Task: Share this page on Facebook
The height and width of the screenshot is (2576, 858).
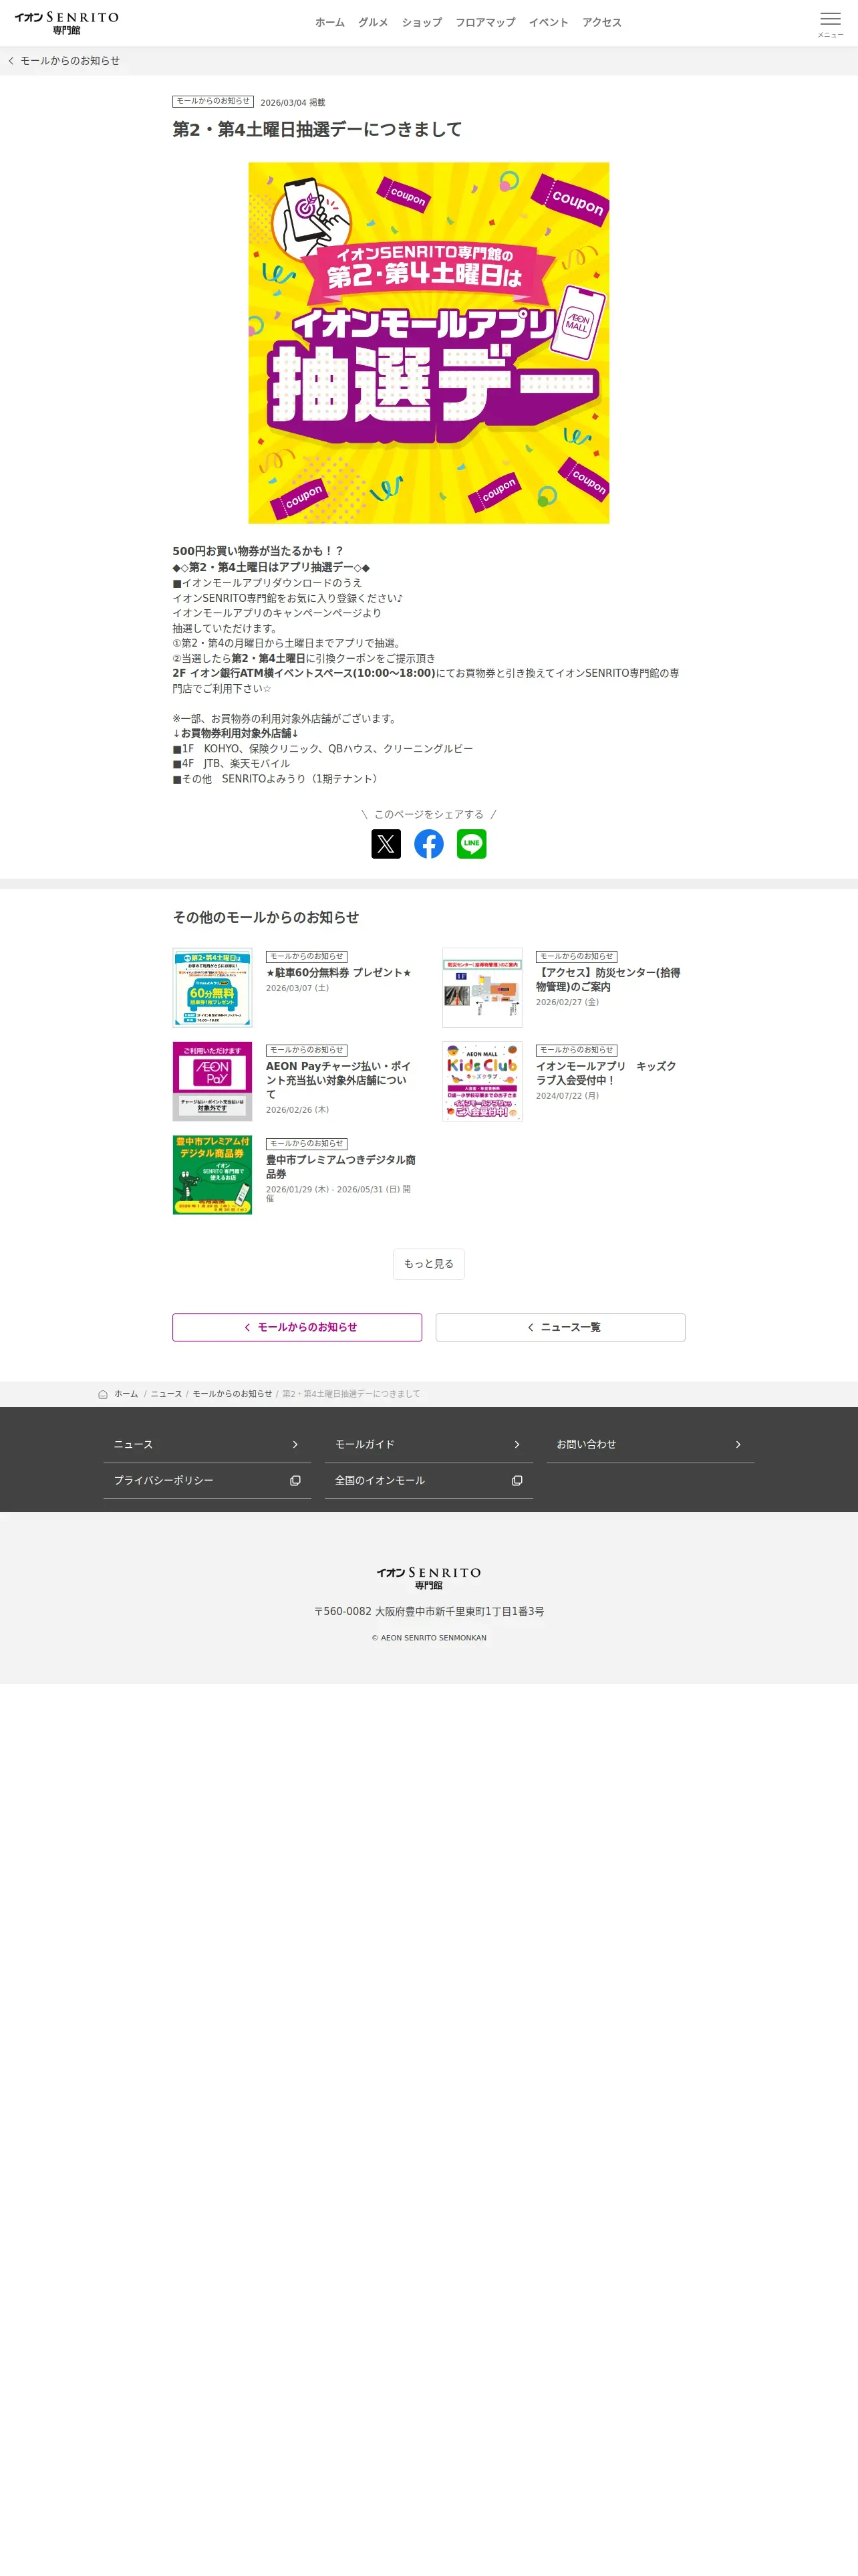Action: point(428,844)
